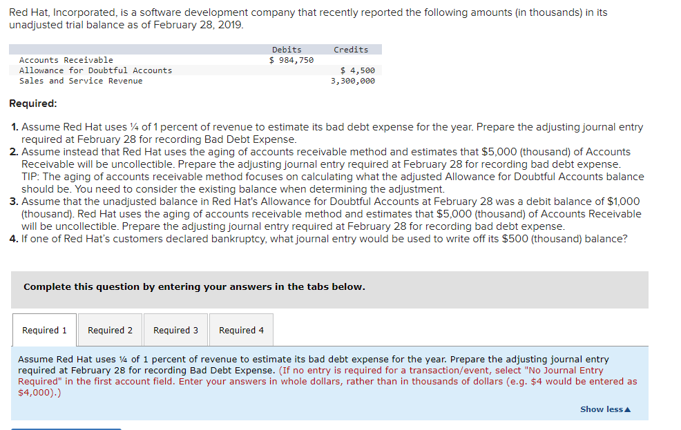
Task: Click the Debits column header
Action: [x=287, y=49]
